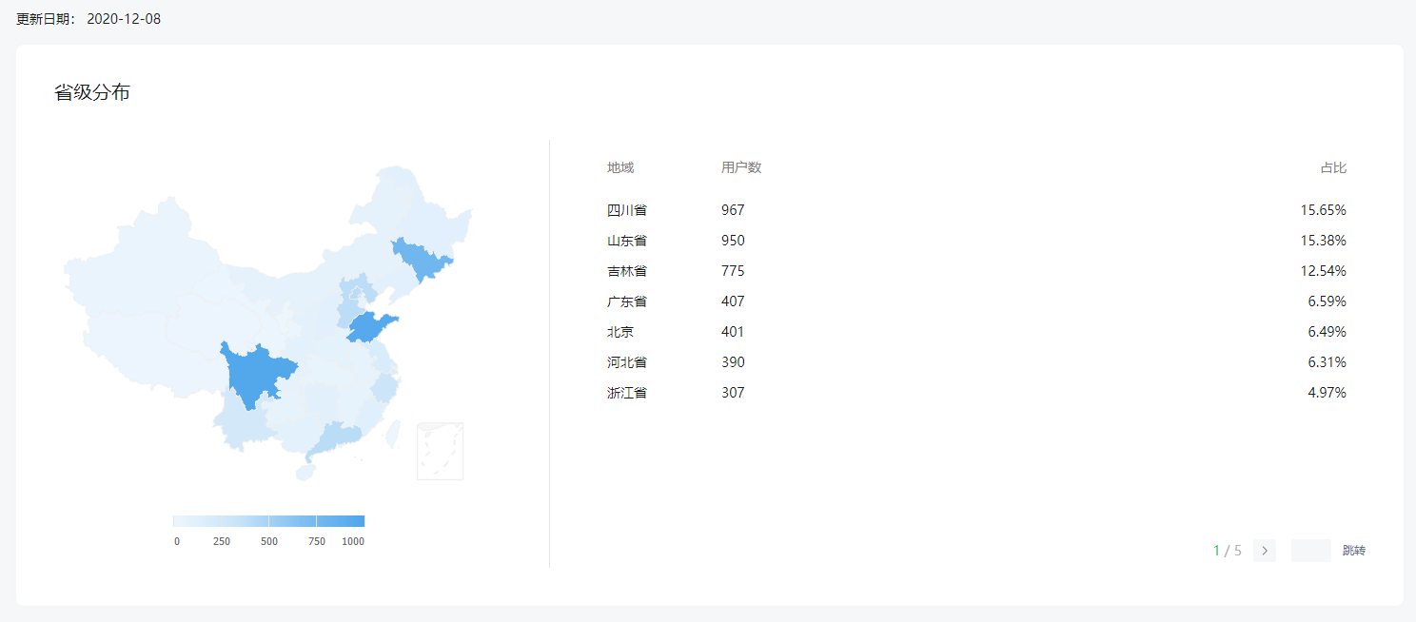The image size is (1416, 622).
Task: Click the South China Sea inset map
Action: 441,451
